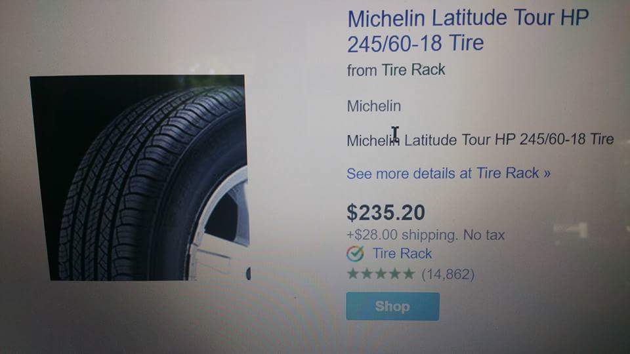The width and height of the screenshot is (630, 354).
Task: Click the tire description line under Michelin
Action: click(x=480, y=140)
